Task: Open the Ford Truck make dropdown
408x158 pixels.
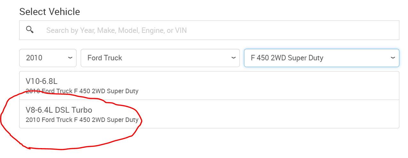Action: 160,58
